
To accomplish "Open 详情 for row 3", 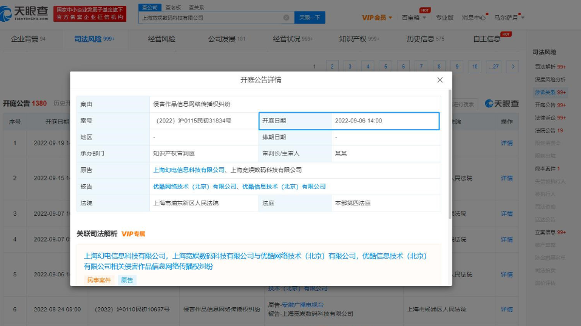I will coord(506,213).
